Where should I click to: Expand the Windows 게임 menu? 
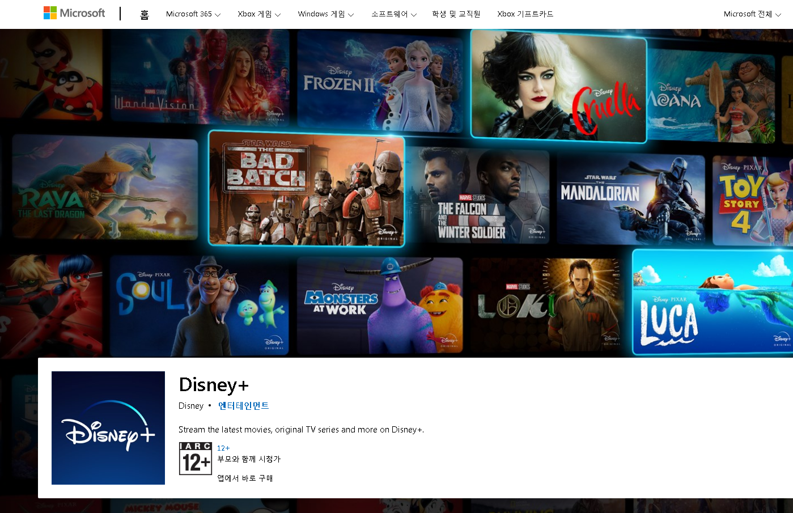pos(326,14)
